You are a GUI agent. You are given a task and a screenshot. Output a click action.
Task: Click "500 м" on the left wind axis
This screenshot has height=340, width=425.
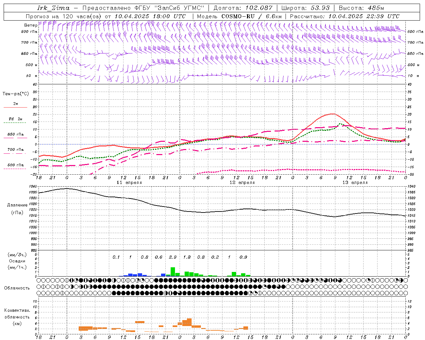[32, 65]
